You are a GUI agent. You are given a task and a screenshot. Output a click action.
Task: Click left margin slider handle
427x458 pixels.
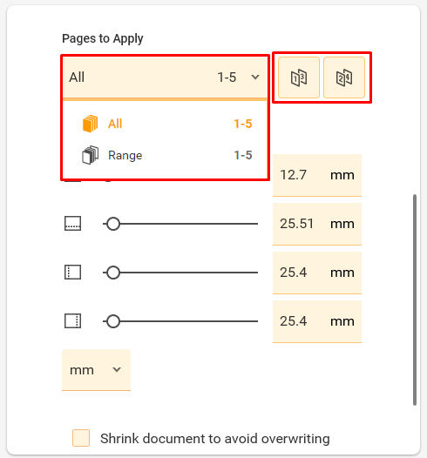point(113,273)
